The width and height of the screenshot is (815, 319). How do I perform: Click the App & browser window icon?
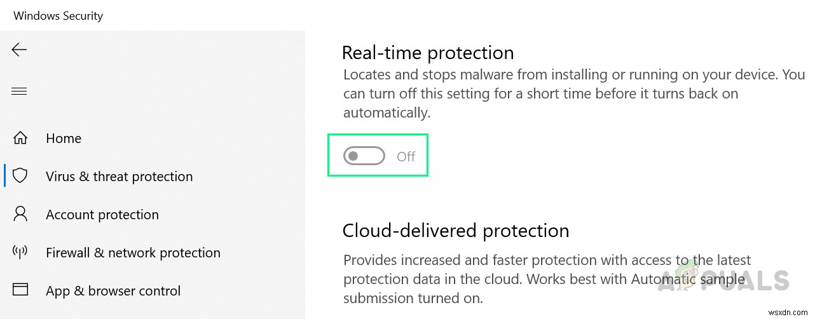click(x=20, y=290)
